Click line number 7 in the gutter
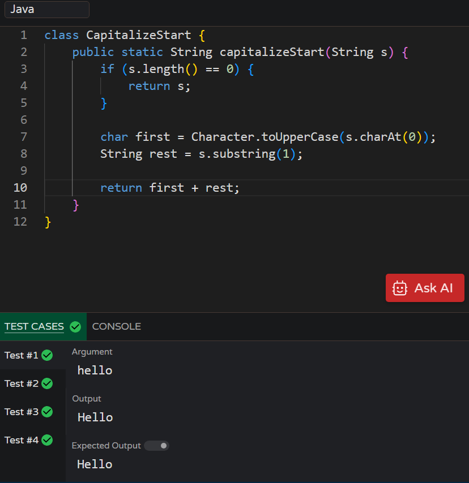469x483 pixels. click(24, 137)
